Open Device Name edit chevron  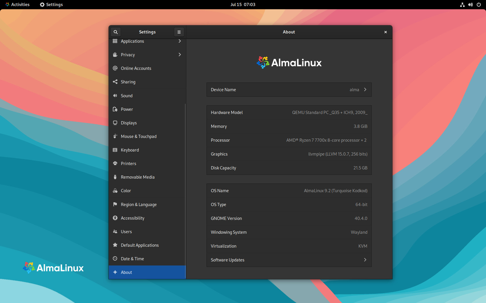click(x=365, y=90)
